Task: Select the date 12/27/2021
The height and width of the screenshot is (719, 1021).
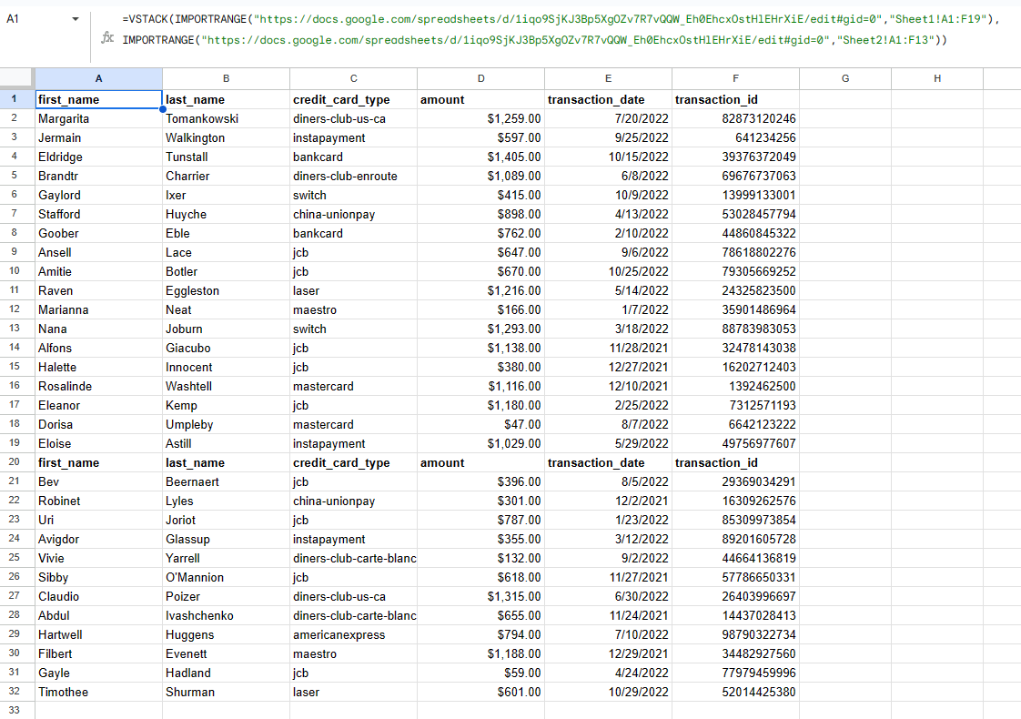Action: (x=608, y=367)
